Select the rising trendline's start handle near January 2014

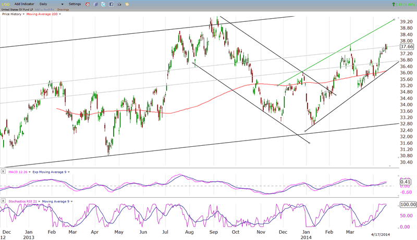pyautogui.click(x=305, y=131)
